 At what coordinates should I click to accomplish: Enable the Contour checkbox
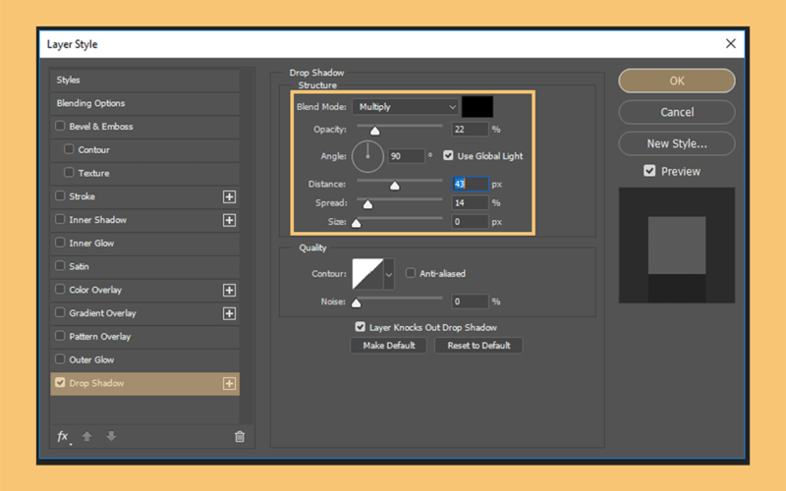(69, 149)
